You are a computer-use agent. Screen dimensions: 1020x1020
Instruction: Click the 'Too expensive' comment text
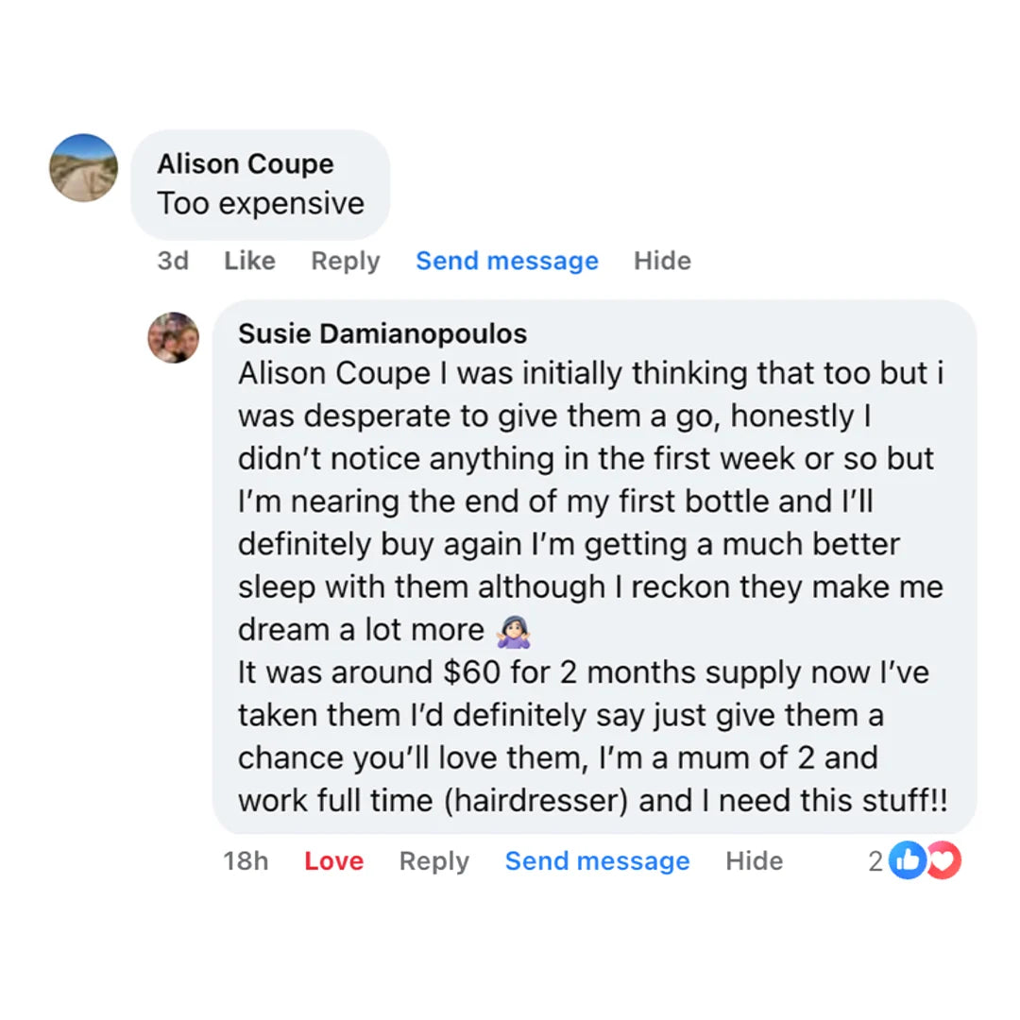pyautogui.click(x=261, y=203)
